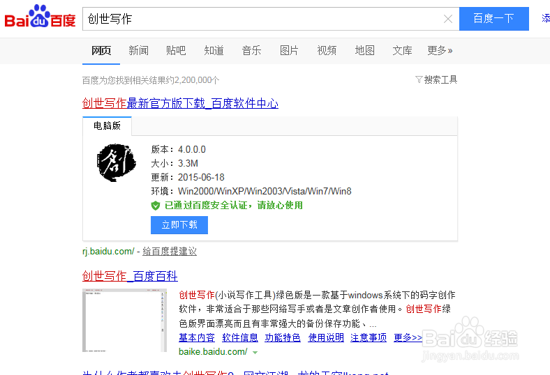Viewport: 550px width, 375px height.
Task: Switch to the 图片 tab
Action: (289, 51)
